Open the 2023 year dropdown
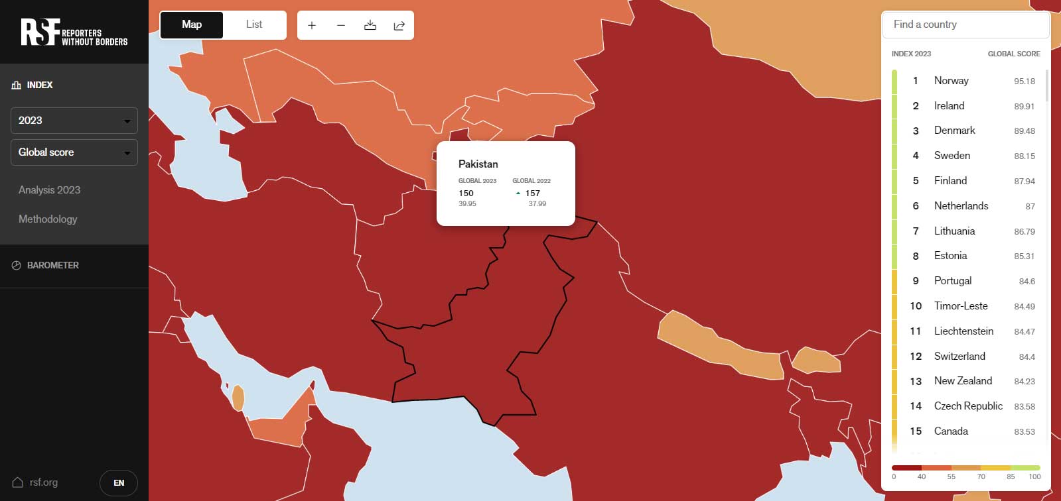The width and height of the screenshot is (1061, 501). point(74,121)
